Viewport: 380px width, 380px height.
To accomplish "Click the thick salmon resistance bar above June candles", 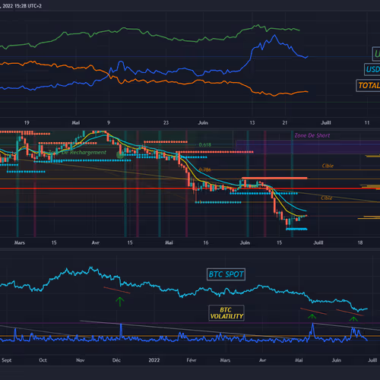I will pos(274,178).
